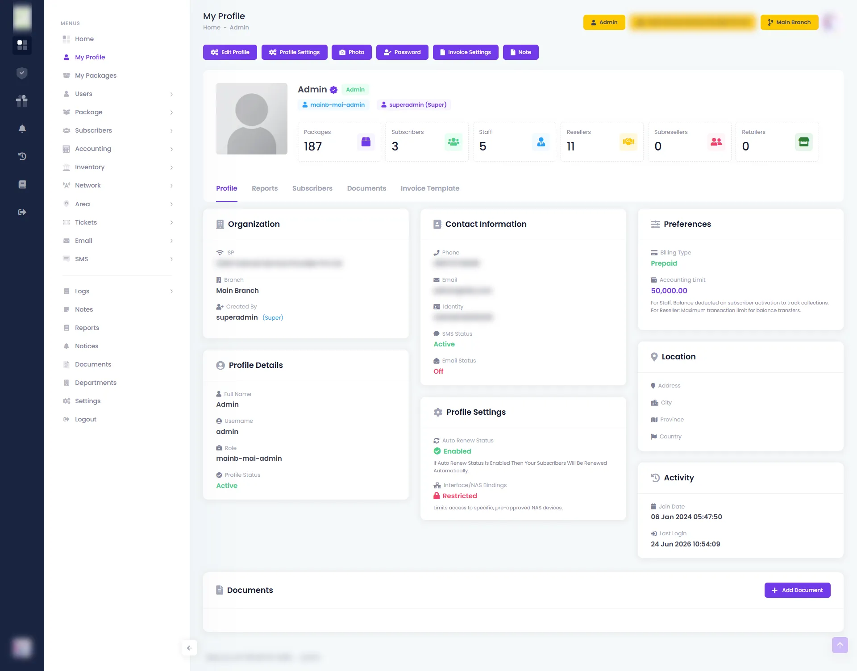This screenshot has width=857, height=671.
Task: Click the Subscribers green group icon
Action: pyautogui.click(x=453, y=142)
